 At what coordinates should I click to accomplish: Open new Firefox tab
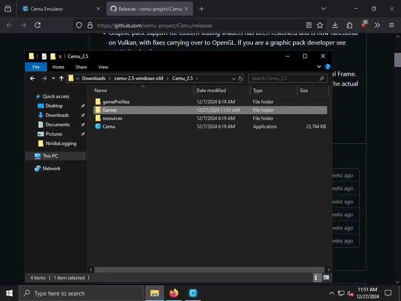(x=202, y=9)
